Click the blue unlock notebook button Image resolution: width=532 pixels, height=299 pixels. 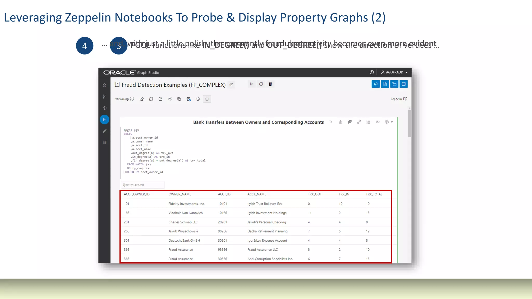pyautogui.click(x=394, y=84)
